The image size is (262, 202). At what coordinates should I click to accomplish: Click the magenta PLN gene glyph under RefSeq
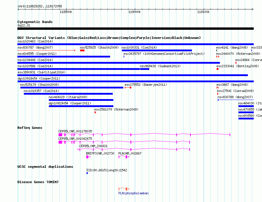pos(124,157)
